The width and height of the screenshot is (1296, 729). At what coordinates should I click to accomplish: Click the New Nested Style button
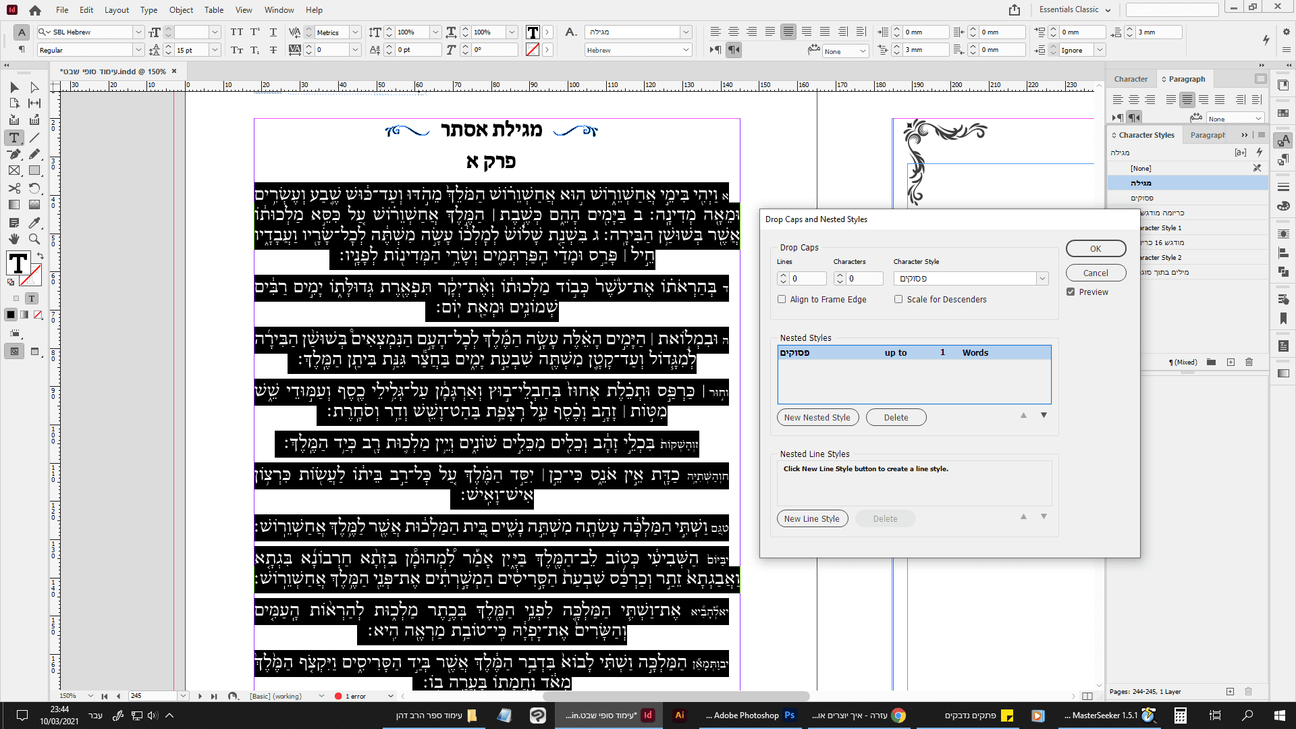(x=817, y=418)
